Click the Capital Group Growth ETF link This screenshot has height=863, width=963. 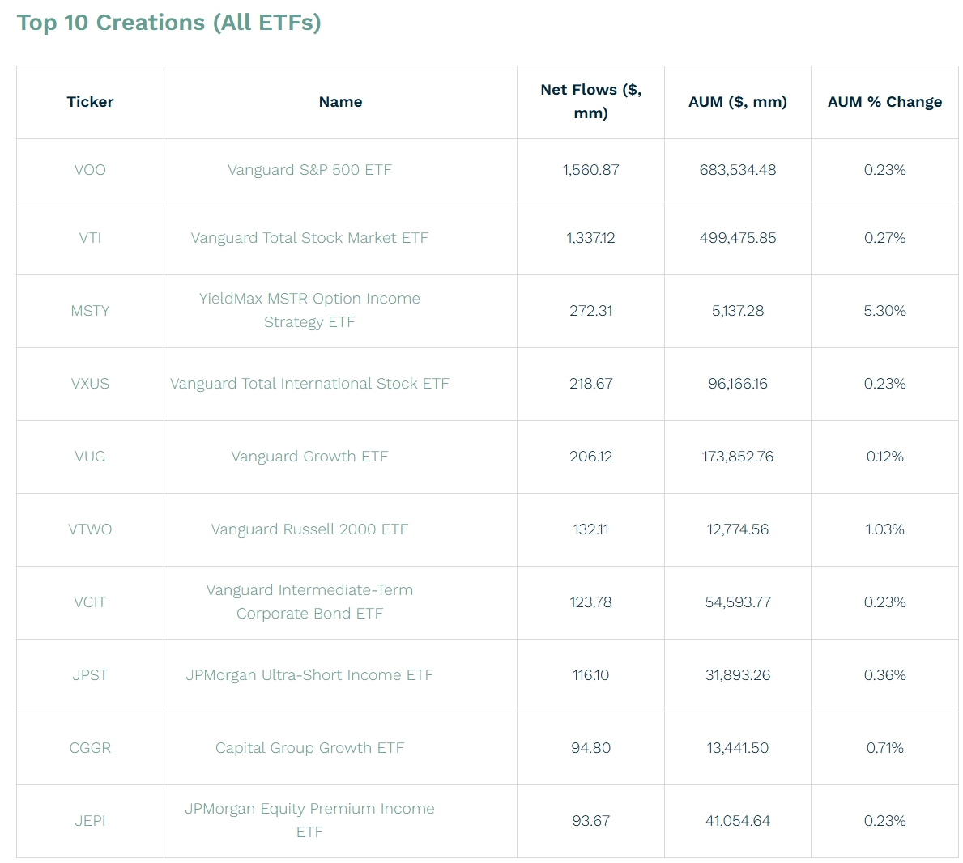(309, 748)
